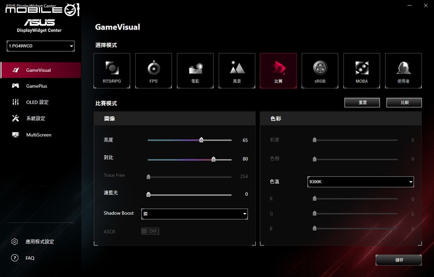Screen dimensions: 434x277
Task: Toggle the ASCR OFF switch
Action: [x=150, y=231]
